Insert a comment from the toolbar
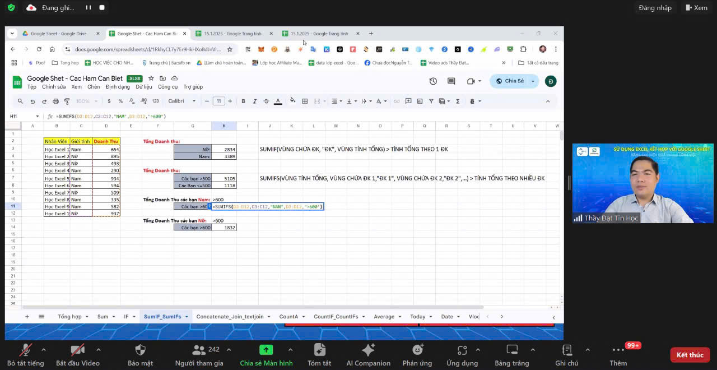717x370 pixels. pos(408,101)
